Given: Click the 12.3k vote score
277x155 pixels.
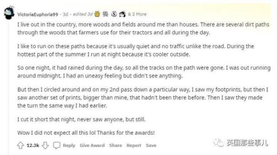Looking at the screenshot, I should 33,145.
